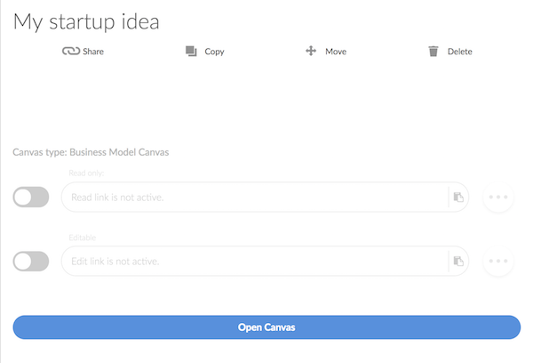The image size is (533, 363).
Task: Choose the Move text label
Action: coord(336,52)
